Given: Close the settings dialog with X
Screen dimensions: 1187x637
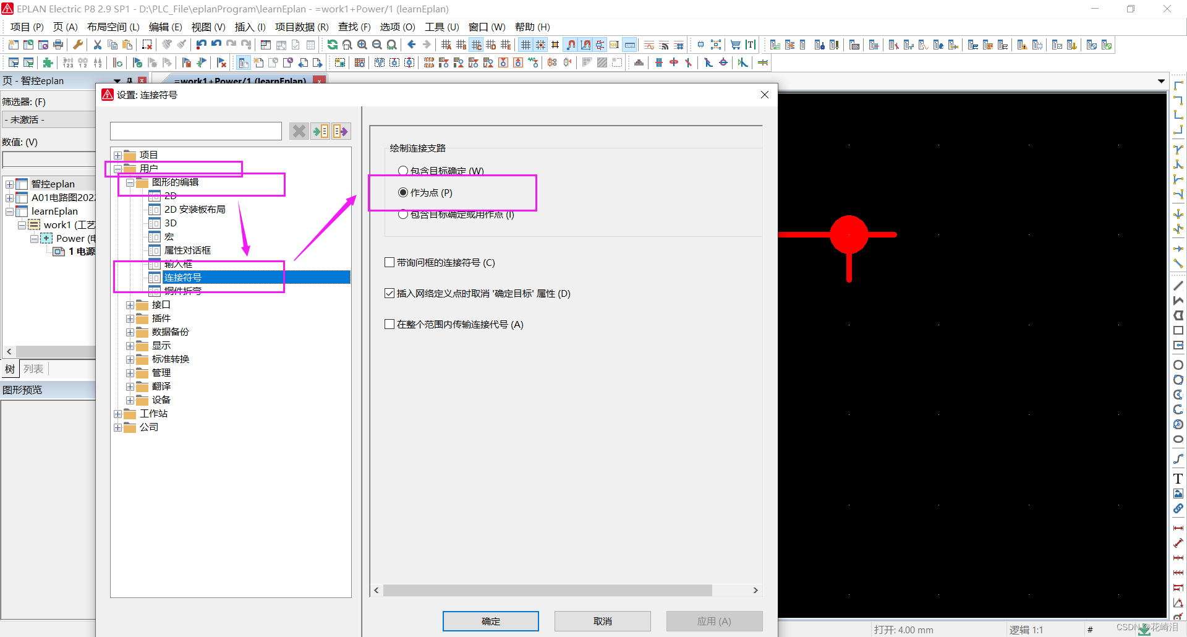Looking at the screenshot, I should (x=765, y=95).
